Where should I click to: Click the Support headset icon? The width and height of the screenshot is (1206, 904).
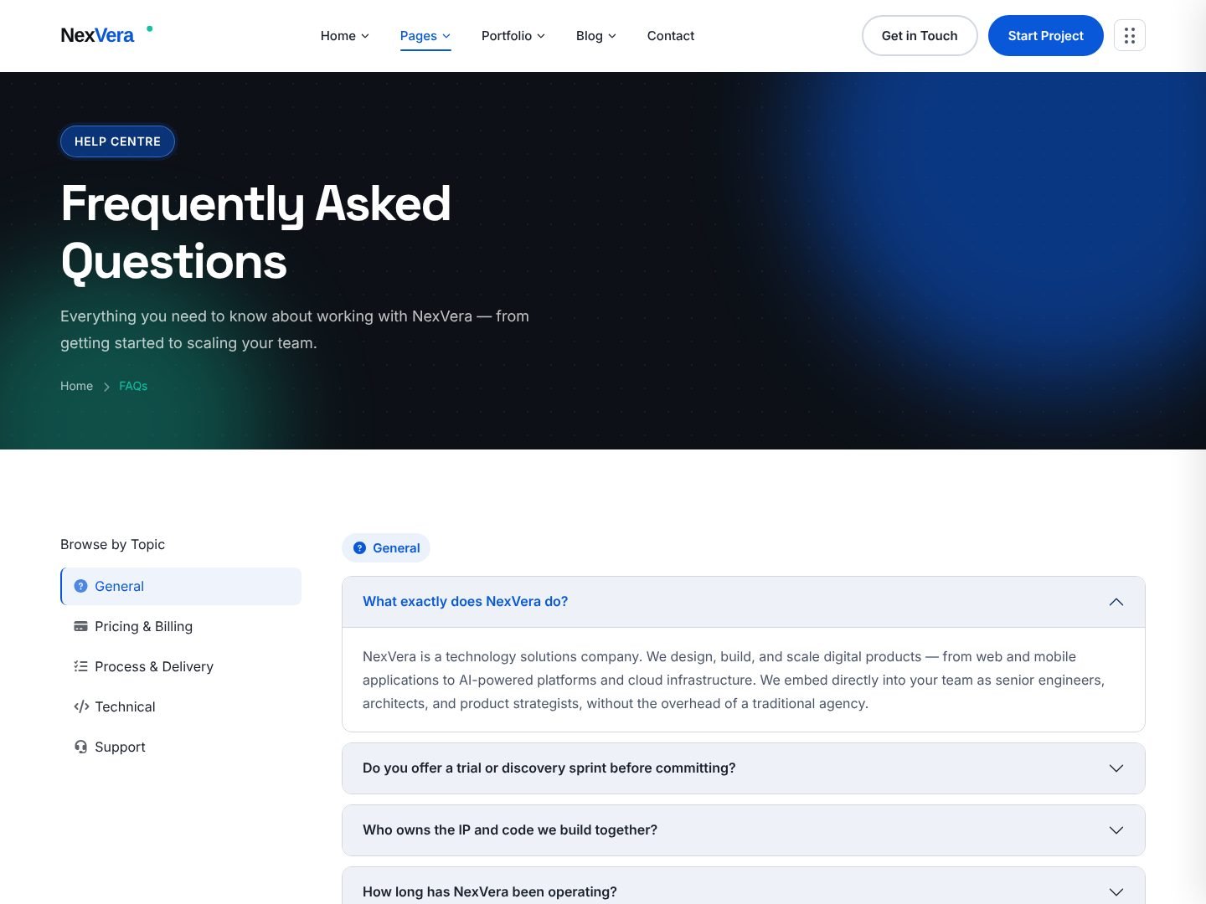[81, 747]
